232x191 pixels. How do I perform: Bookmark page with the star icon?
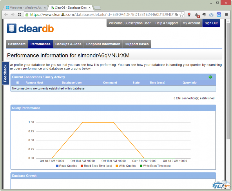point(182,15)
